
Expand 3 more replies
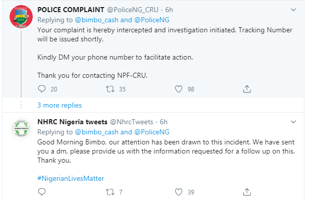coord(59,105)
